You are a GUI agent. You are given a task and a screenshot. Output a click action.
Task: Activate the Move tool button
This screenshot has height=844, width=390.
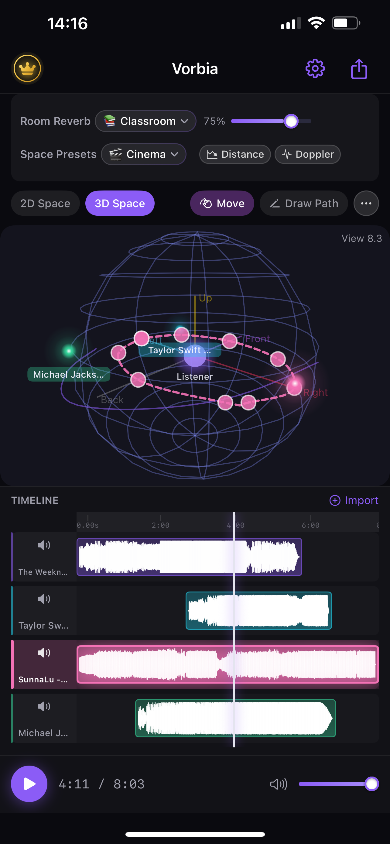222,203
